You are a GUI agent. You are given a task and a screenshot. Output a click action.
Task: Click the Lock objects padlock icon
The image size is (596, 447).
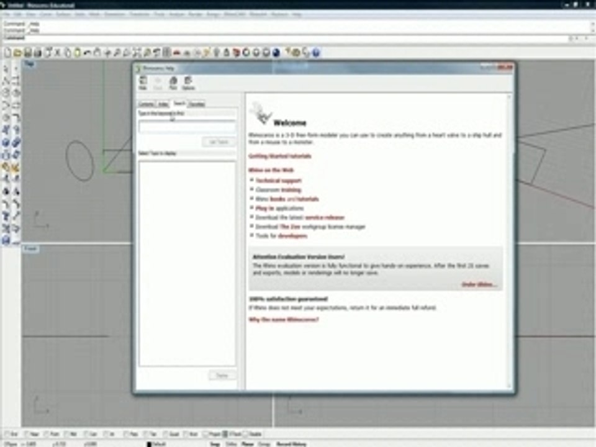tap(227, 52)
